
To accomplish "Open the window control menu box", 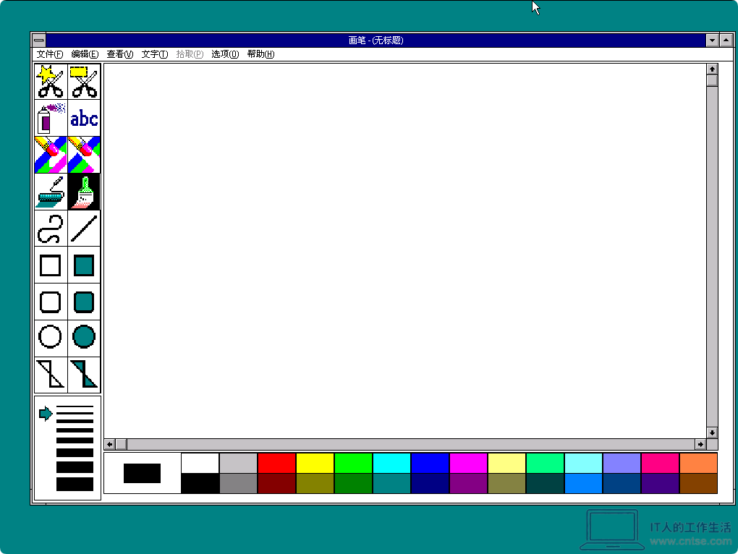I will [x=39, y=40].
